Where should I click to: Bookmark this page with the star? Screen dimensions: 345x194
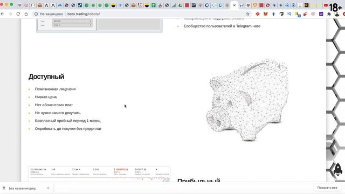pyautogui.click(x=248, y=14)
